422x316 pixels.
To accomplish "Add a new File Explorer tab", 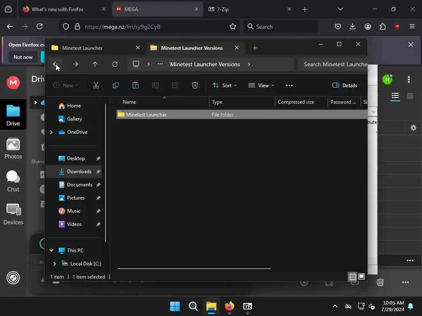I will [255, 48].
